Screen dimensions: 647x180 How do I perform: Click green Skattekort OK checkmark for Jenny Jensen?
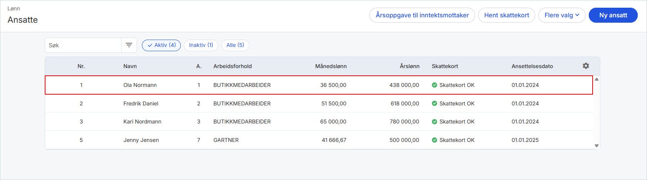click(x=435, y=140)
